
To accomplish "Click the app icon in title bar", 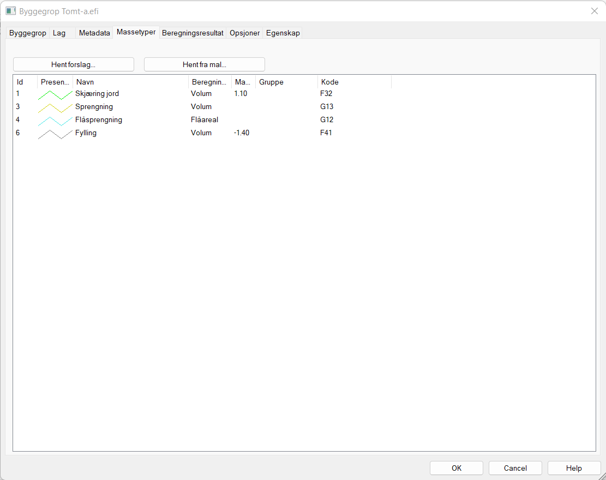I will point(11,11).
